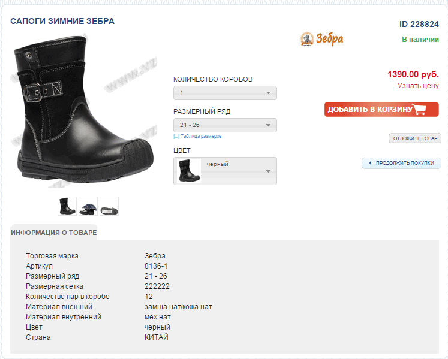Click the Отложить товар button
The height and width of the screenshot is (359, 448).
415,138
